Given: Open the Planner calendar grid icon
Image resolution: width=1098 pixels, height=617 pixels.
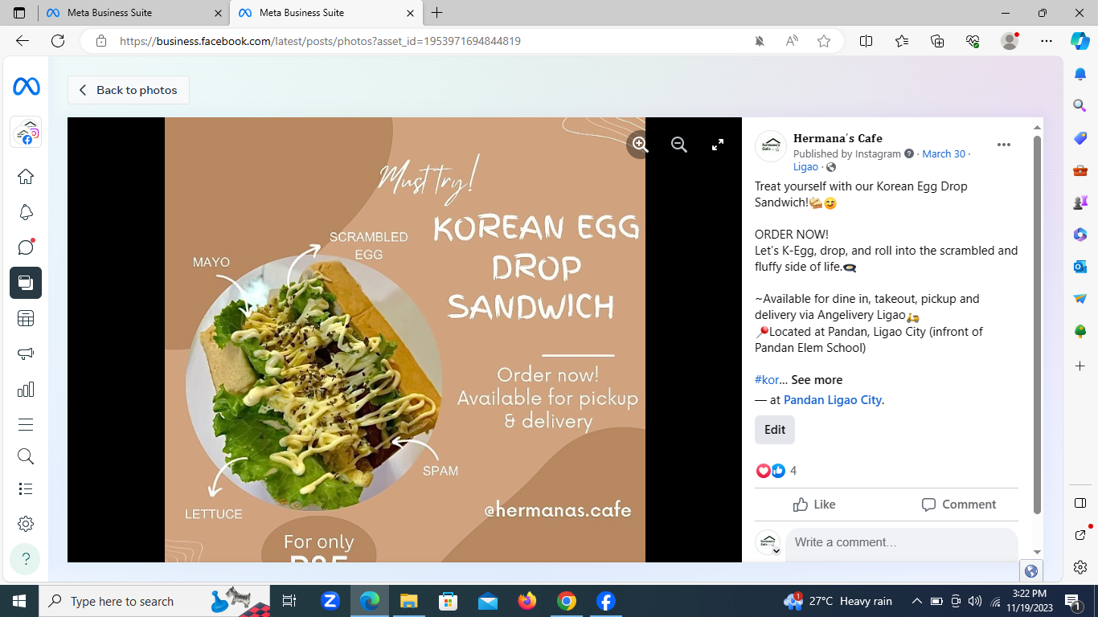Looking at the screenshot, I should [26, 318].
